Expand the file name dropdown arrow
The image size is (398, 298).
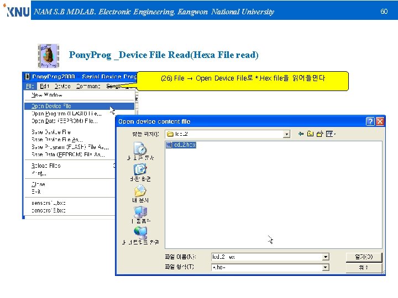326,257
